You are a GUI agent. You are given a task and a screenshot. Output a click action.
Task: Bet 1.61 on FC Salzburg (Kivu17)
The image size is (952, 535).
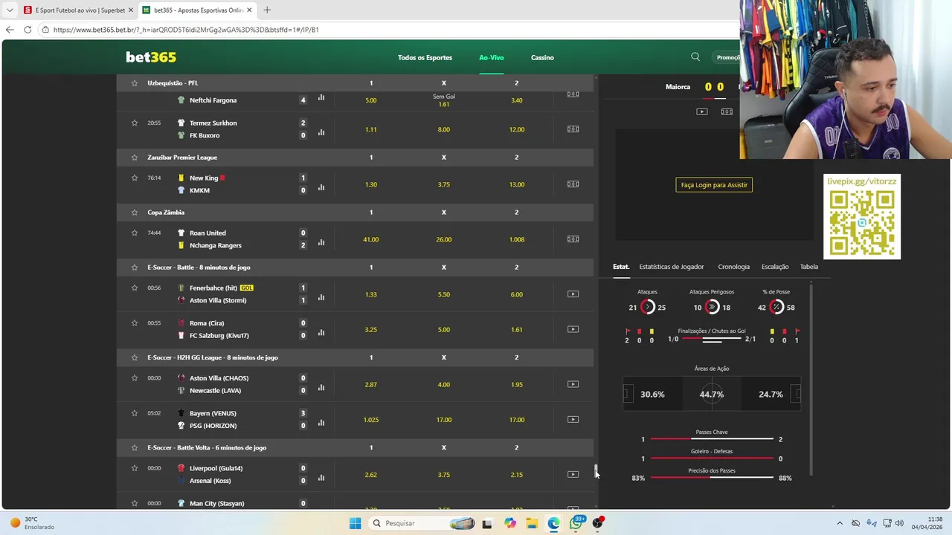point(517,329)
